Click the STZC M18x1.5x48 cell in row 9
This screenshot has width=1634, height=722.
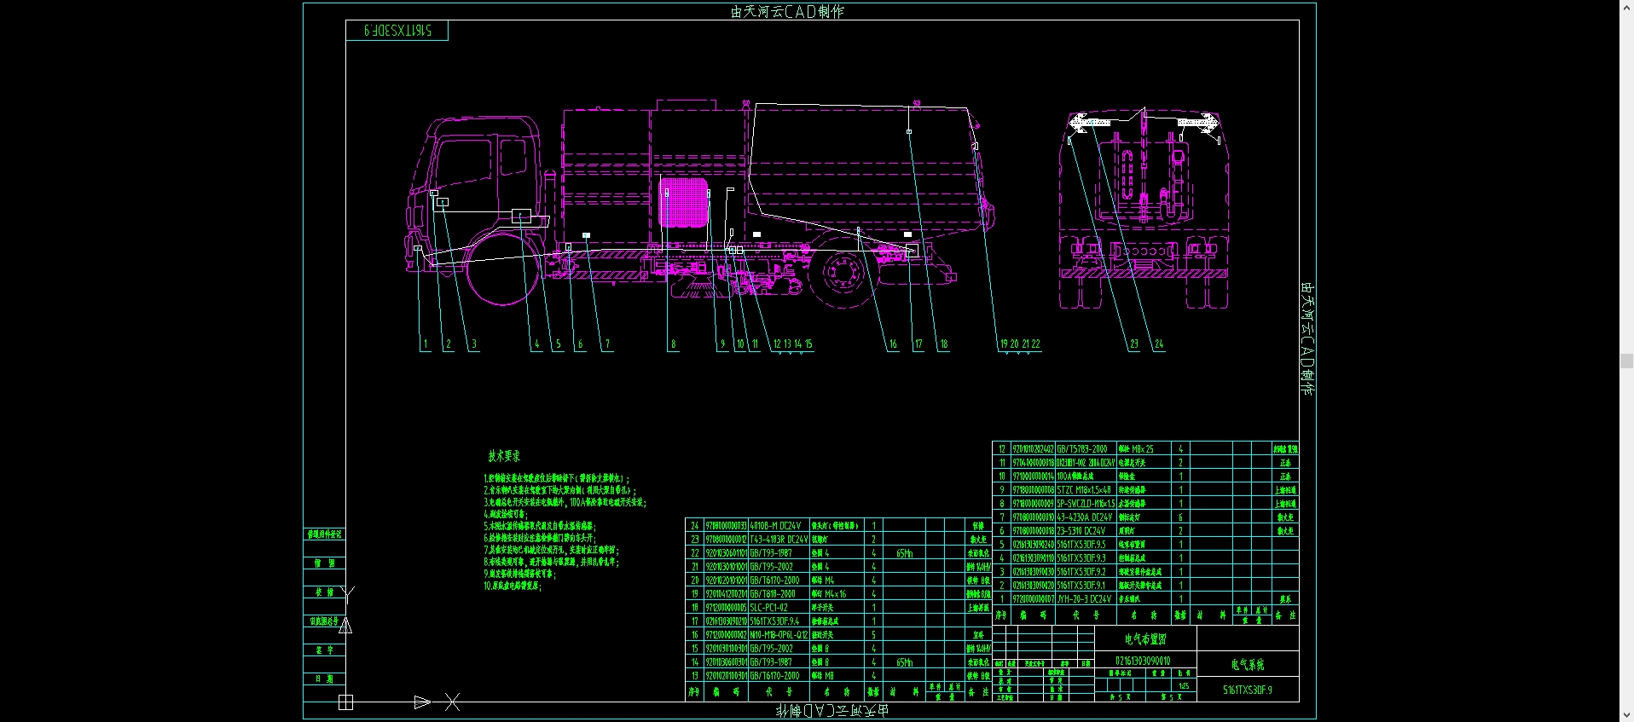tap(1084, 490)
